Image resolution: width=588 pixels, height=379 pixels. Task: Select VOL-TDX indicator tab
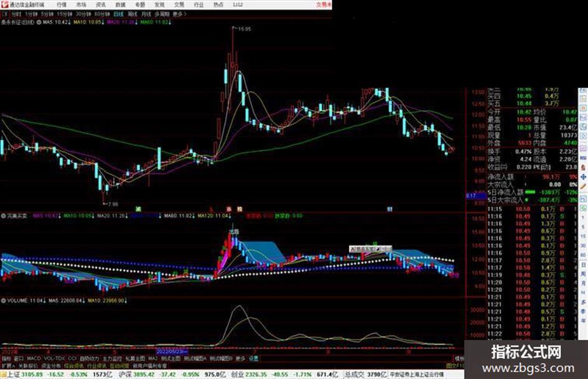pos(54,358)
